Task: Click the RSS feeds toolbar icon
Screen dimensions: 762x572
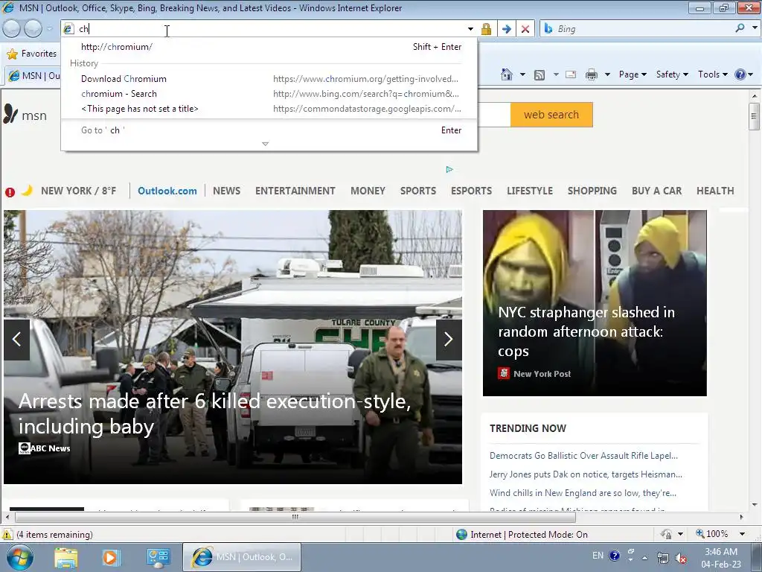Action: click(x=539, y=75)
